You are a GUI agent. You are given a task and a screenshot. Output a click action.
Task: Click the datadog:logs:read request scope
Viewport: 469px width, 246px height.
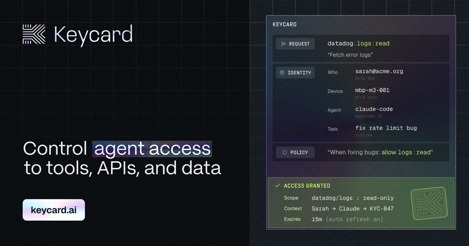(x=358, y=43)
